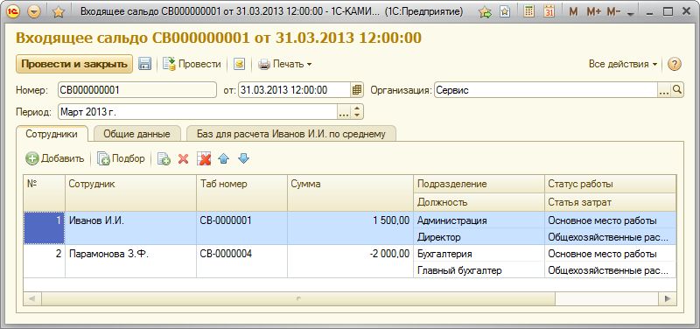Click Сумма column header
The width and height of the screenshot is (700, 329).
351,192
